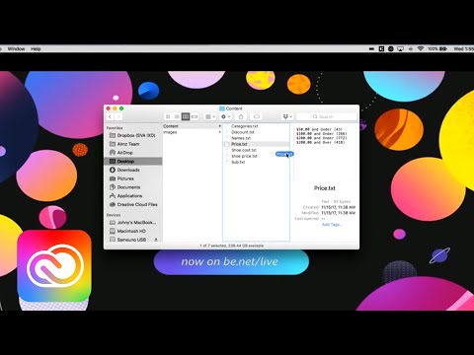Open the Help menu
This screenshot has width=474, height=355.
[36, 48]
